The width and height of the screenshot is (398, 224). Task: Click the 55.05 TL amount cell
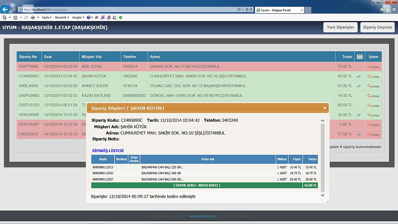click(345, 86)
